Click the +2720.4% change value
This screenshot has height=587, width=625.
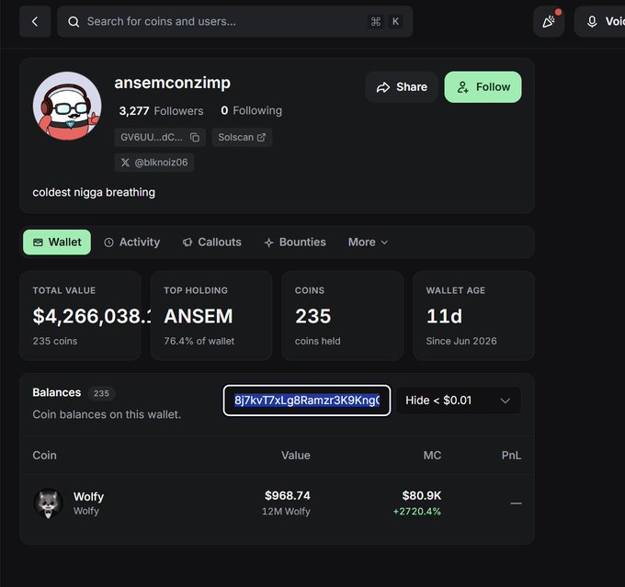417,512
